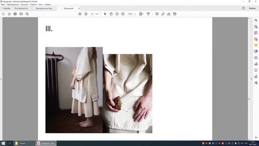This screenshot has height=146, width=259.
Task: Click the taskbar clock and date
Action: (x=253, y=143)
